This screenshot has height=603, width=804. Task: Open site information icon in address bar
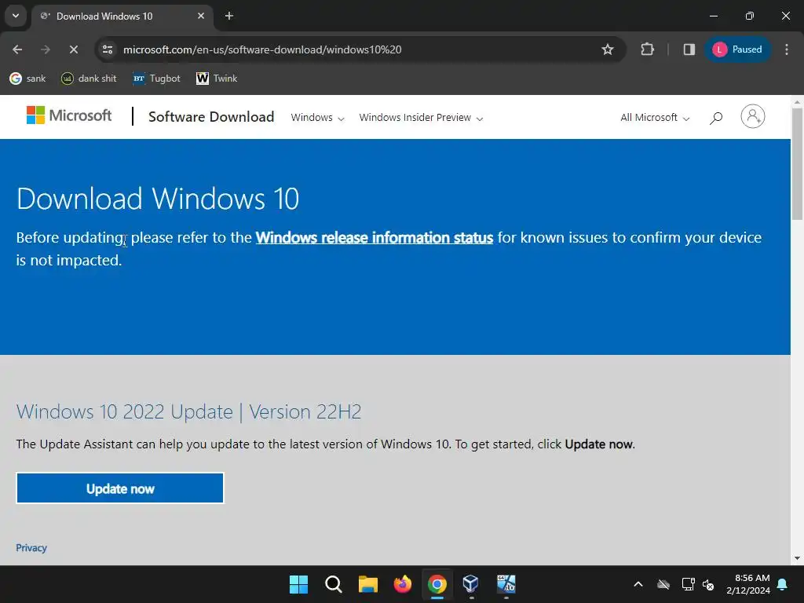108,49
